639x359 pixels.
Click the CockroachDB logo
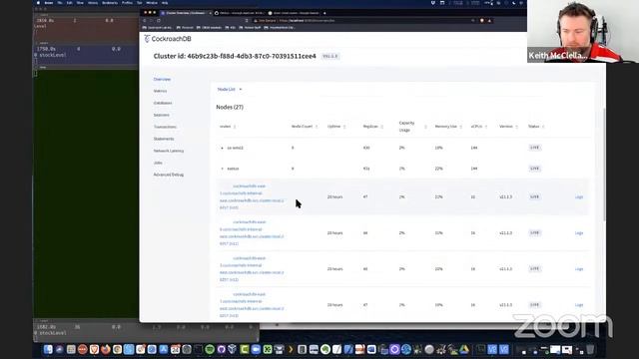168,39
